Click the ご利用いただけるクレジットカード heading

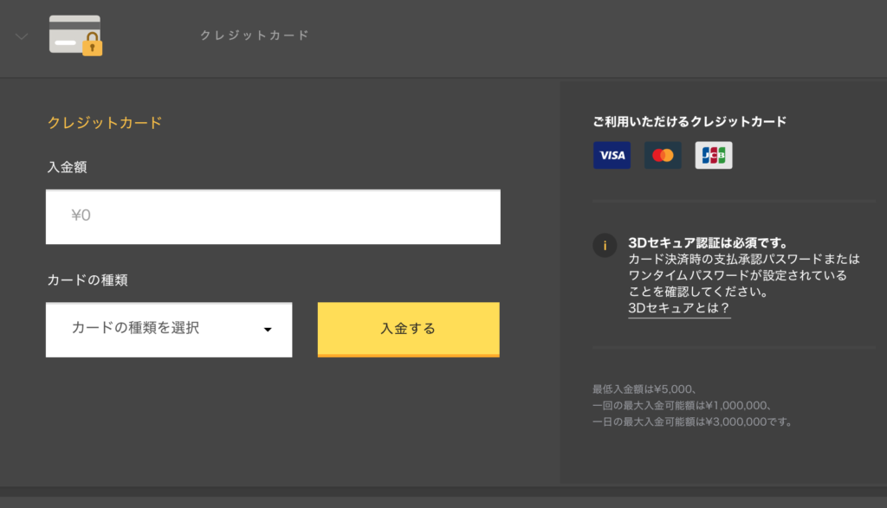[x=690, y=122]
